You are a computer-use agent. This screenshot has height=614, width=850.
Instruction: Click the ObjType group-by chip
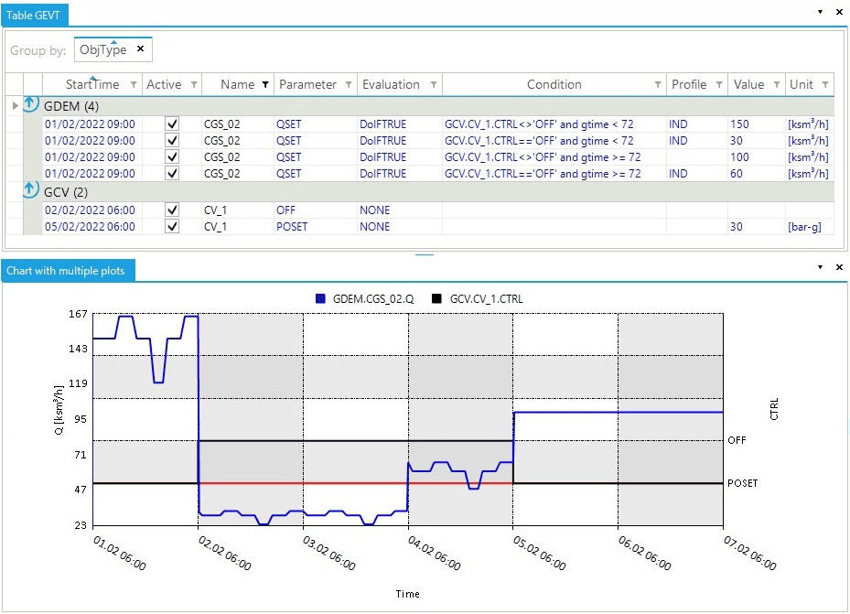click(x=102, y=49)
